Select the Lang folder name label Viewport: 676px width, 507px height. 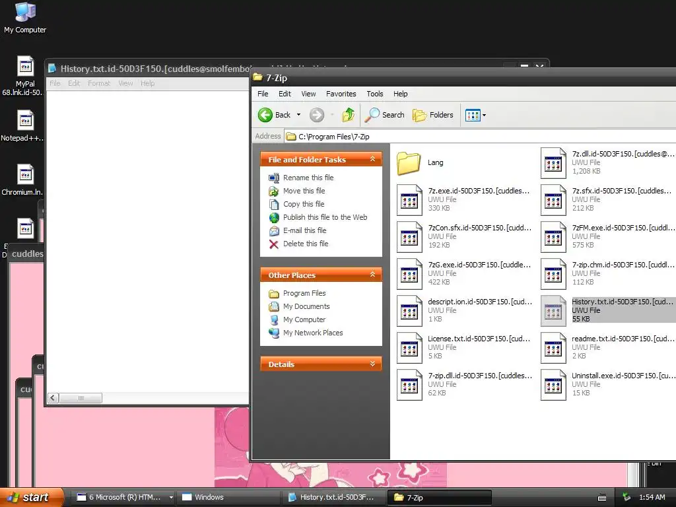click(436, 162)
